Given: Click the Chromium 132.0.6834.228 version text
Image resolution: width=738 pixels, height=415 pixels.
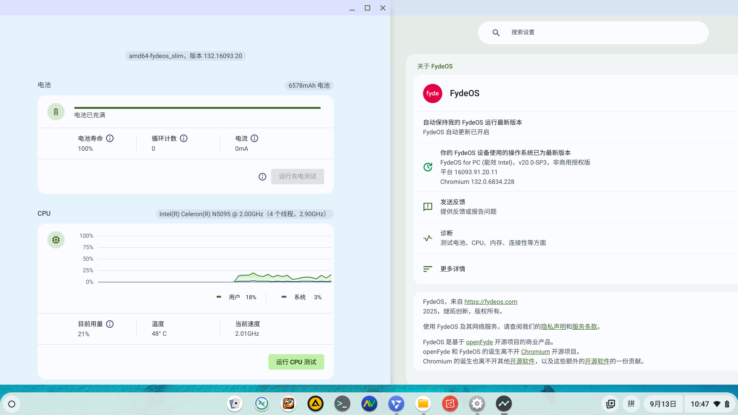Looking at the screenshot, I should coord(477,182).
